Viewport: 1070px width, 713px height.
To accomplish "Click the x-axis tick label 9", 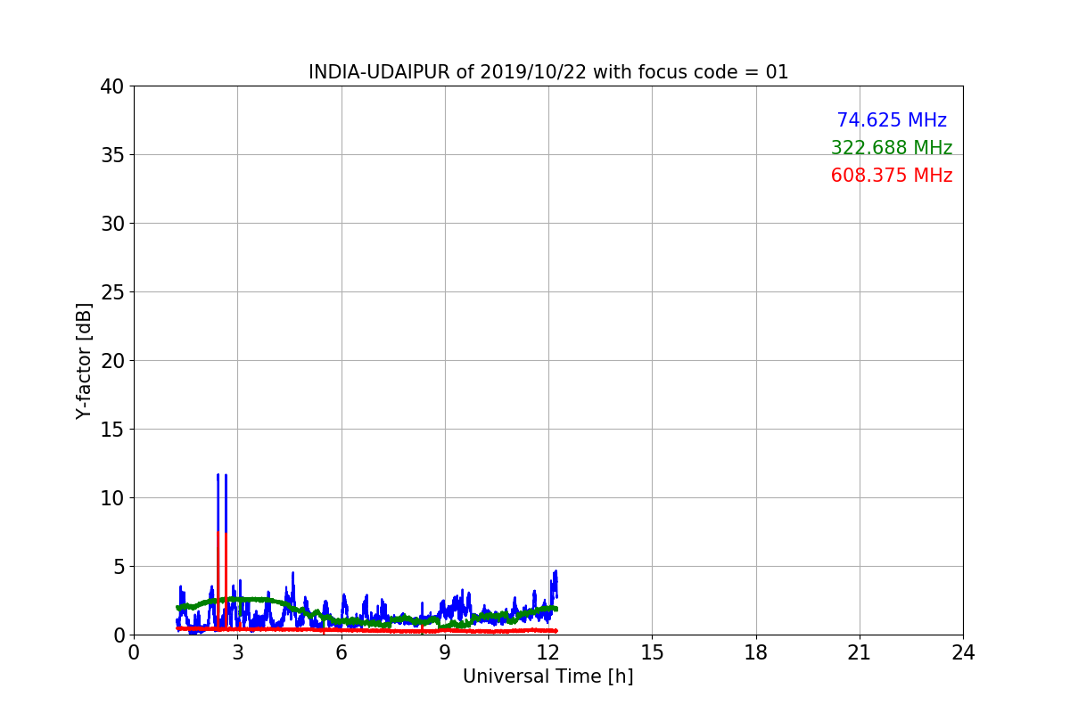I will pyautogui.click(x=445, y=652).
